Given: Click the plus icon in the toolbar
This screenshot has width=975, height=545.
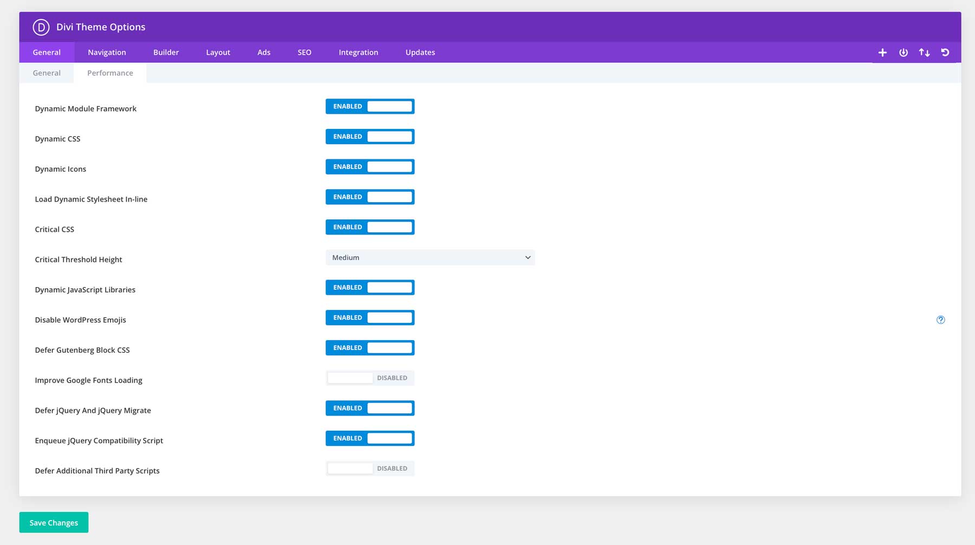Looking at the screenshot, I should tap(882, 52).
